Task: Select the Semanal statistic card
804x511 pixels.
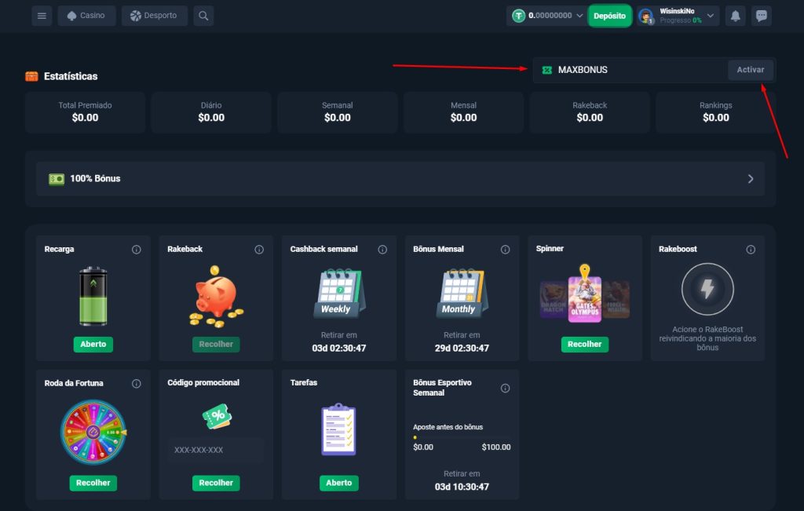Action: [338, 112]
